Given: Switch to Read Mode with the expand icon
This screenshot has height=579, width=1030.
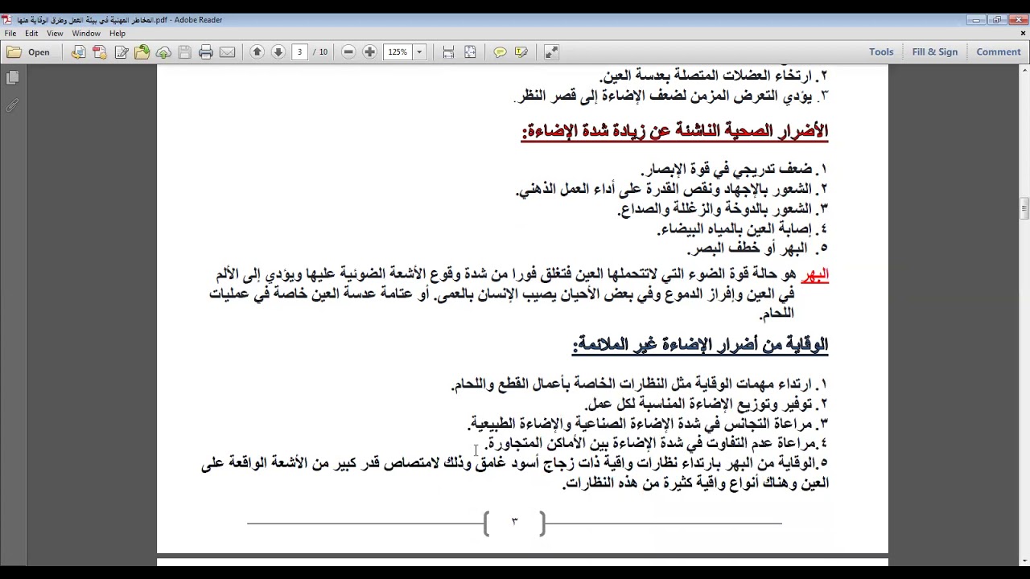Looking at the screenshot, I should pos(551,52).
